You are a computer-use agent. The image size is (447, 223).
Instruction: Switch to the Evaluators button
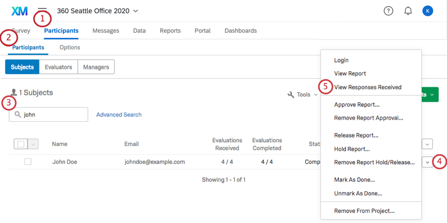(58, 67)
